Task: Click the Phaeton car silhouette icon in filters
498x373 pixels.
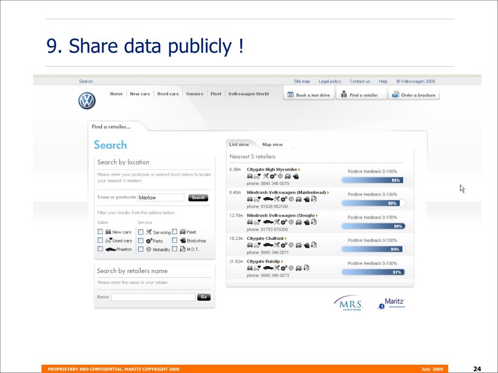Action: tap(110, 249)
